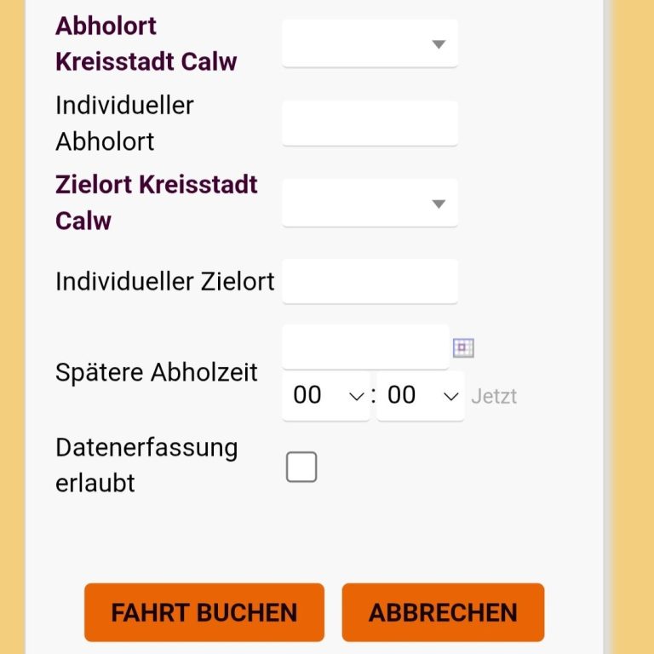Open the calendar date picker icon
This screenshot has width=654, height=654.
tap(463, 347)
